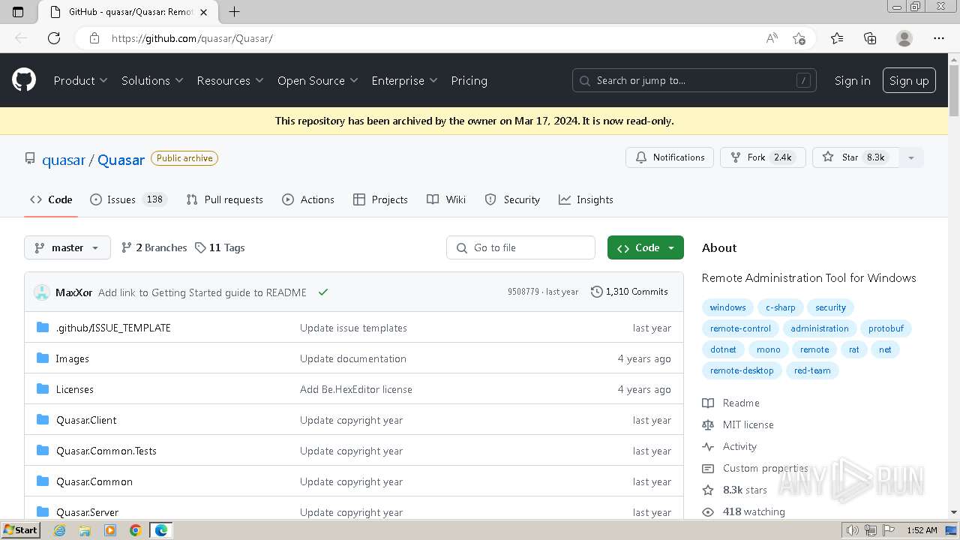Image resolution: width=960 pixels, height=540 pixels.
Task: Click the browser profile avatar icon
Action: coord(904,38)
